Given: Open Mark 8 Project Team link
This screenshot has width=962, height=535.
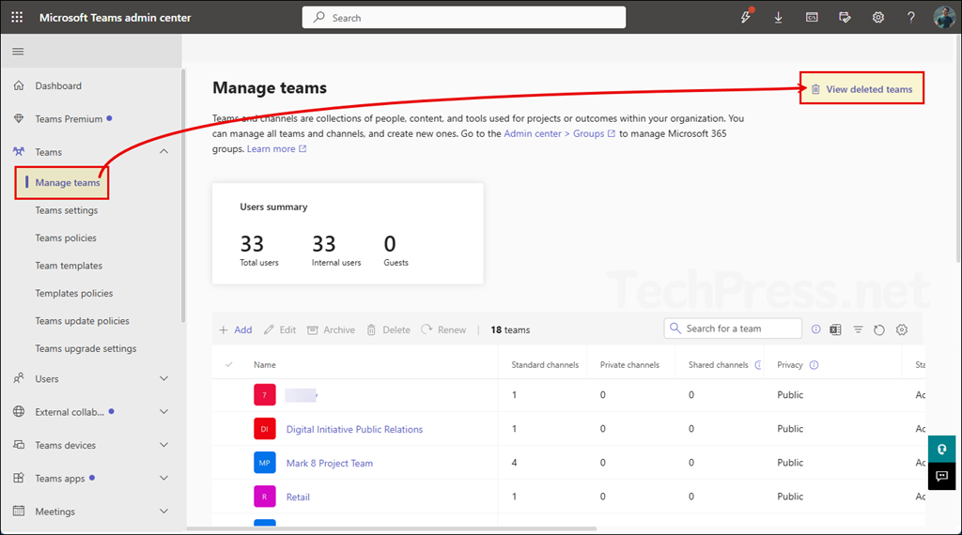Looking at the screenshot, I should [330, 464].
